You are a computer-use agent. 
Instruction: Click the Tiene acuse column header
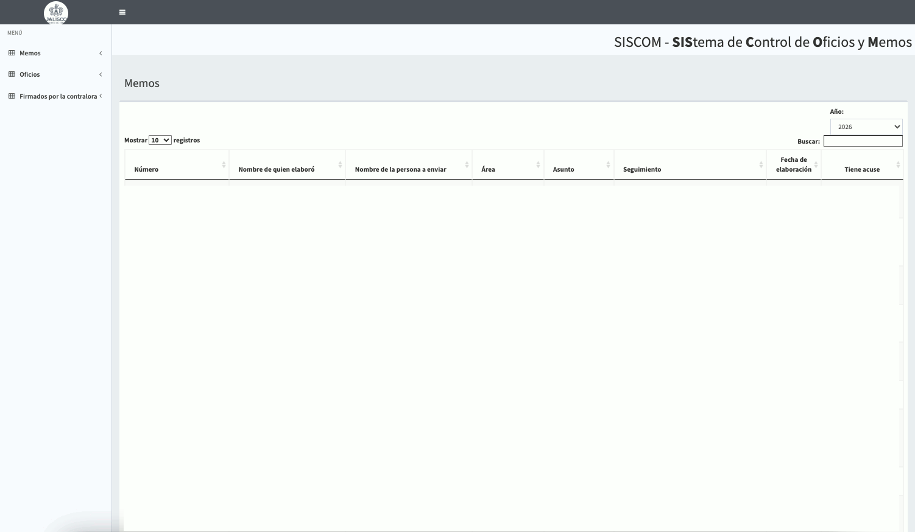click(862, 165)
